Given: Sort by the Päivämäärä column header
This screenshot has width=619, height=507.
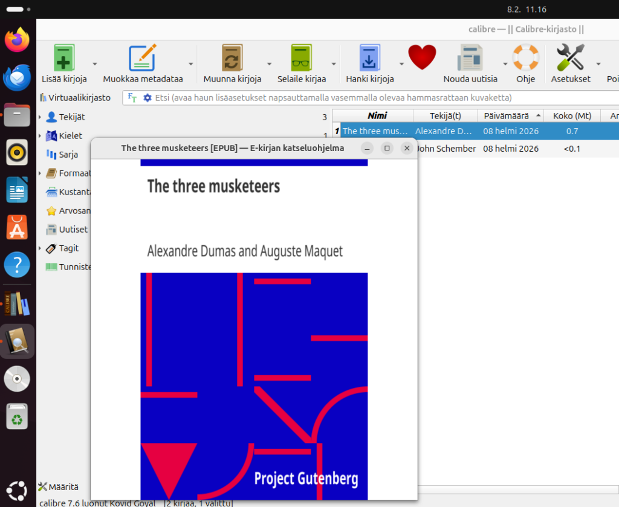Looking at the screenshot, I should pos(505,115).
